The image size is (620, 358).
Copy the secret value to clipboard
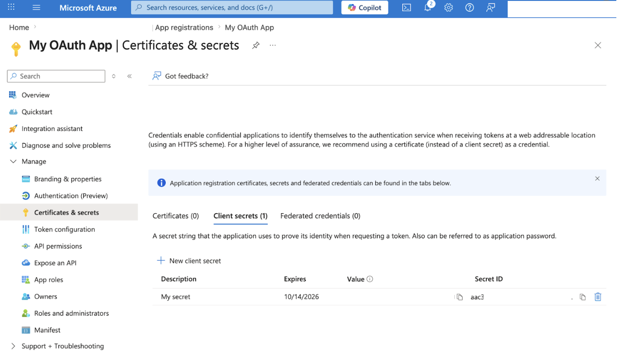tap(459, 297)
